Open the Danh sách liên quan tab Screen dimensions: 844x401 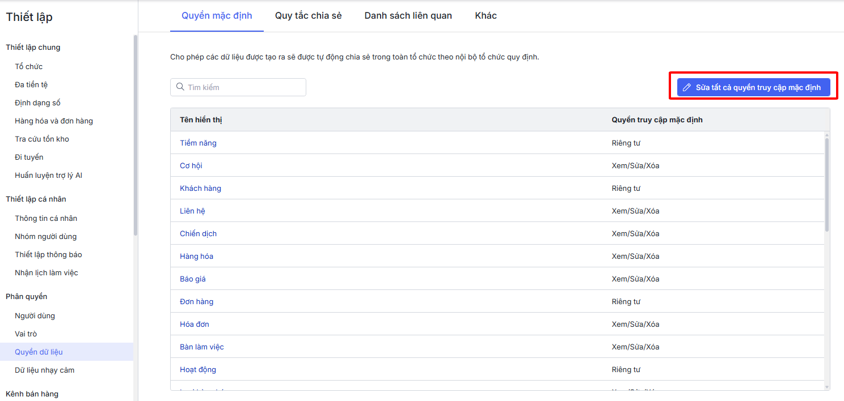click(x=408, y=16)
